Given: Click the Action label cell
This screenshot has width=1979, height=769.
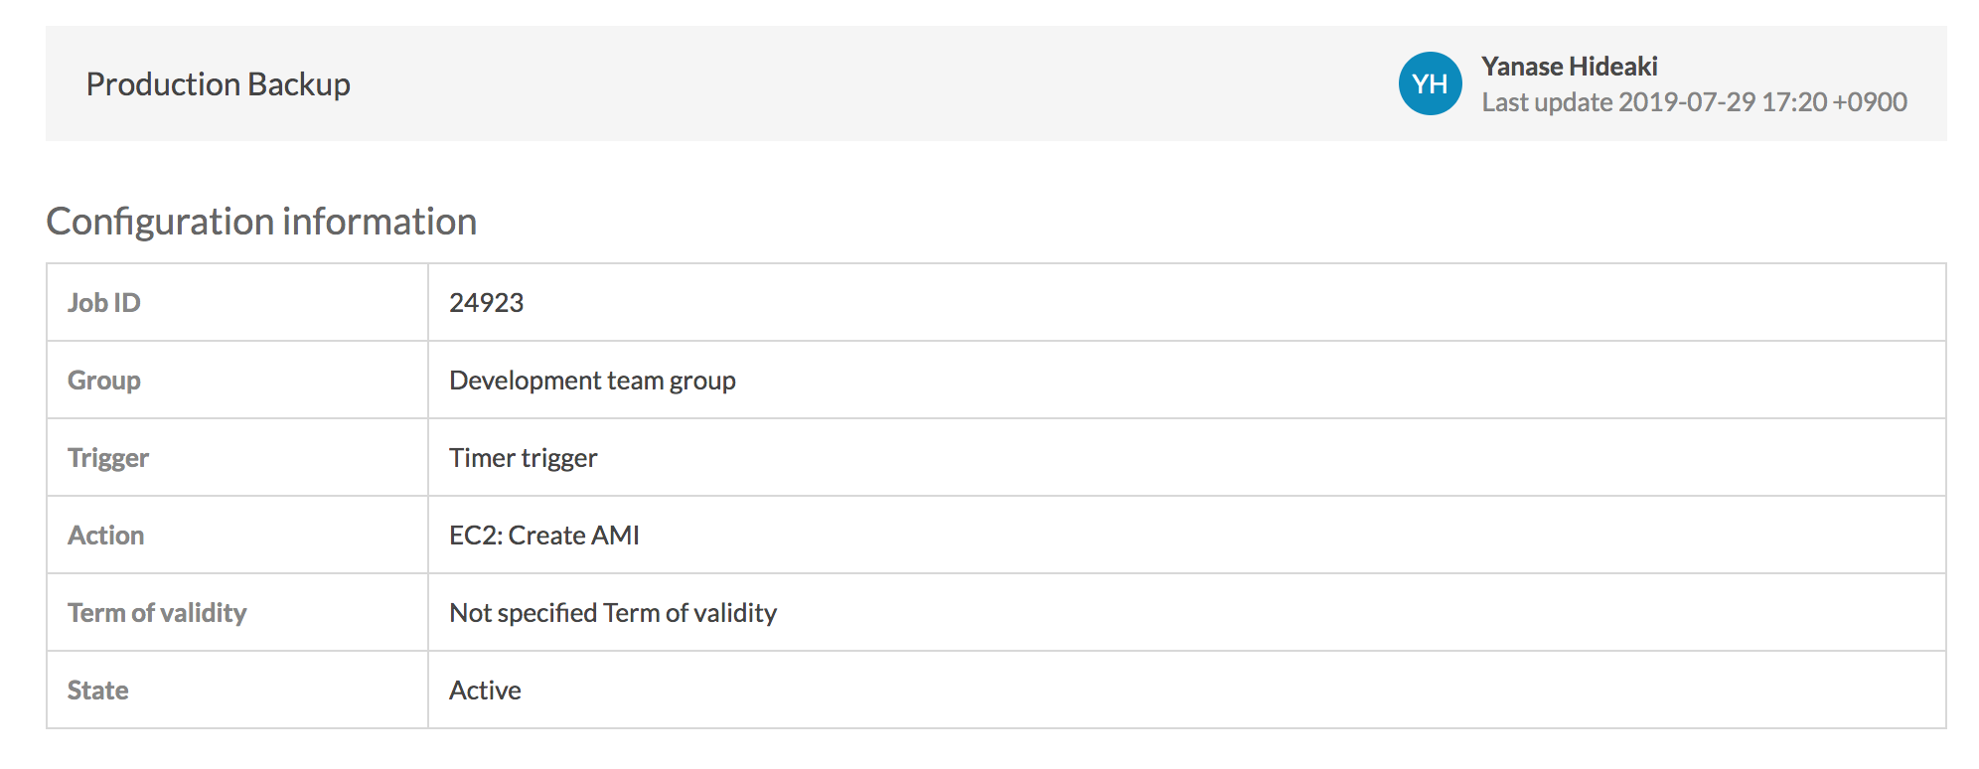Looking at the screenshot, I should (106, 536).
